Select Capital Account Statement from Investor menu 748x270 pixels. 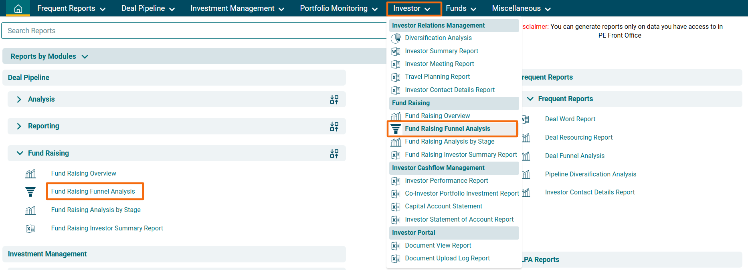coord(443,206)
